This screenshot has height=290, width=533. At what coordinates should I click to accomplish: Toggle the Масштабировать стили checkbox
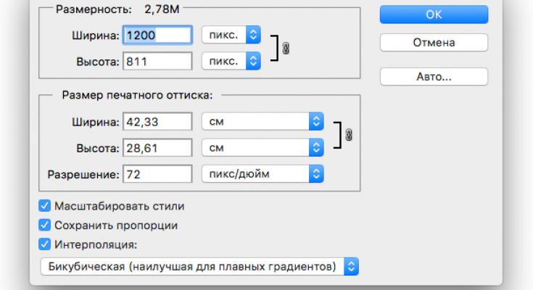pos(45,207)
